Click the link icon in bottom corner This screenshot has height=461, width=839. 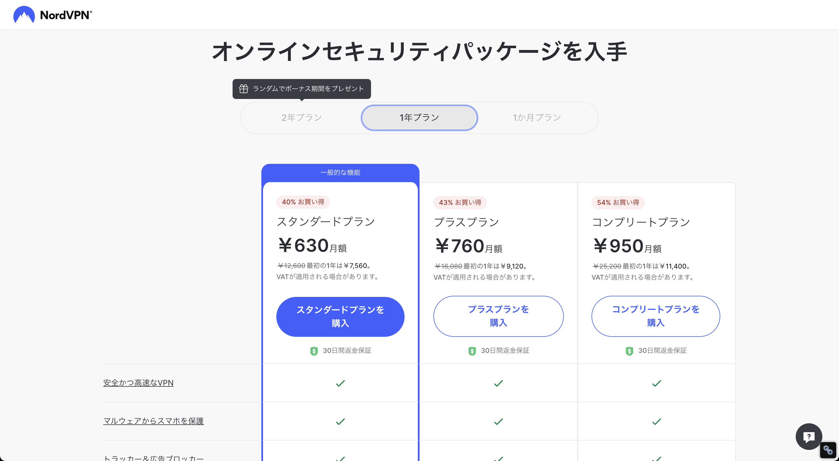[x=828, y=450]
